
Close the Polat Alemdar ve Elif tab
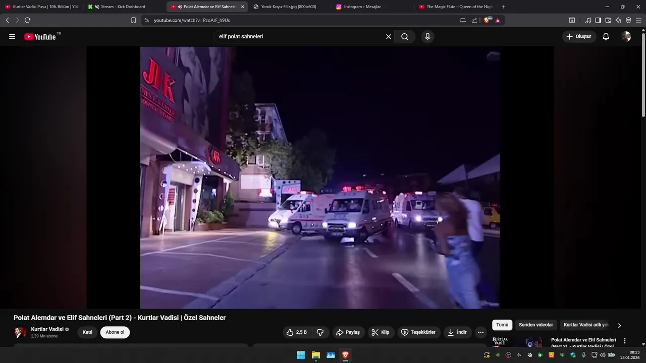(242, 7)
